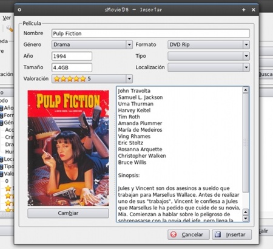Select the 0 rating row in the background tree
Screen dimensions: 273x249
click(x=7, y=181)
